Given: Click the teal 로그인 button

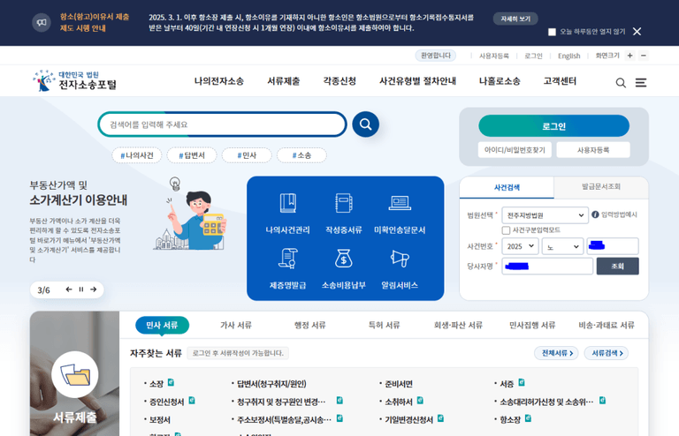Looking at the screenshot, I should 553,126.
